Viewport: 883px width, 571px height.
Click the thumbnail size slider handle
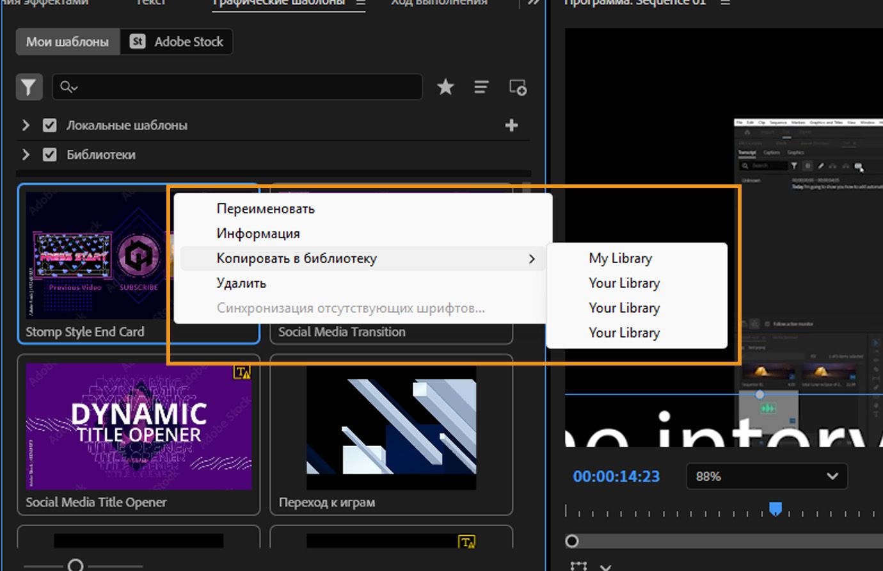pyautogui.click(x=76, y=565)
